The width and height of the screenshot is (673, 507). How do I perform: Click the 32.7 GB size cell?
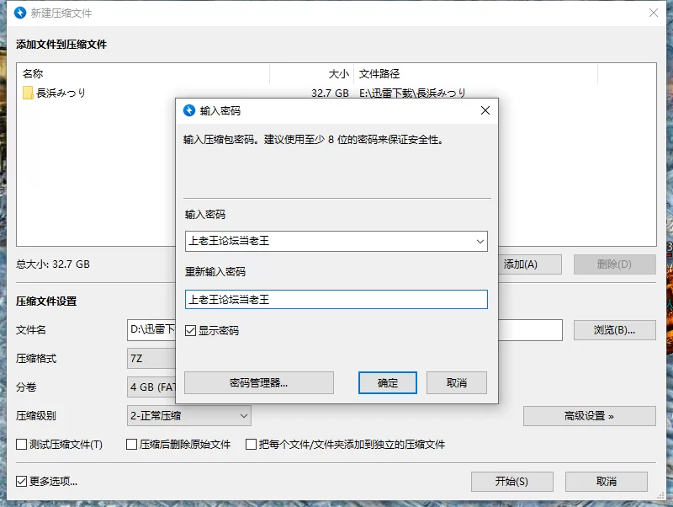330,93
